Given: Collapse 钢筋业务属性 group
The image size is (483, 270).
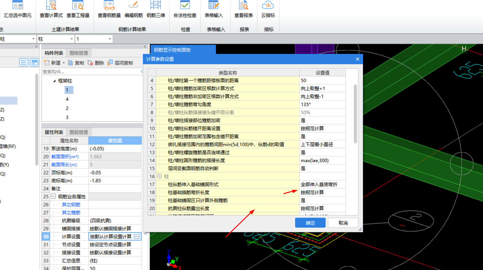Looking at the screenshot, I should (53, 197).
